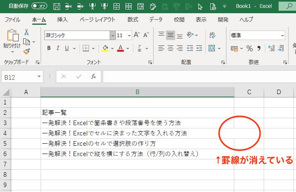This screenshot has height=192, width=296.
Task: Increase decimal places icon
Action: [272, 48]
